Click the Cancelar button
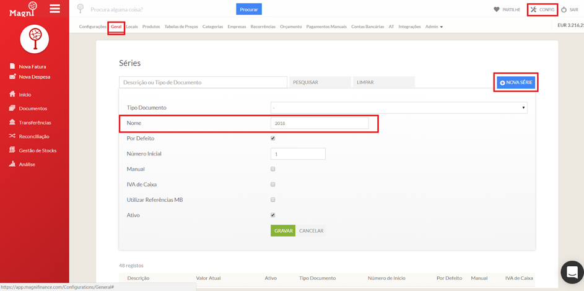584x291 pixels. [312, 231]
